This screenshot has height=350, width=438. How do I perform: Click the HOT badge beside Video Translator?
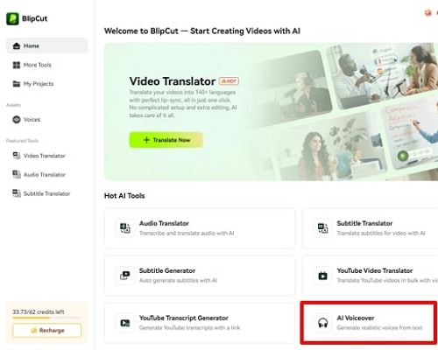(230, 81)
